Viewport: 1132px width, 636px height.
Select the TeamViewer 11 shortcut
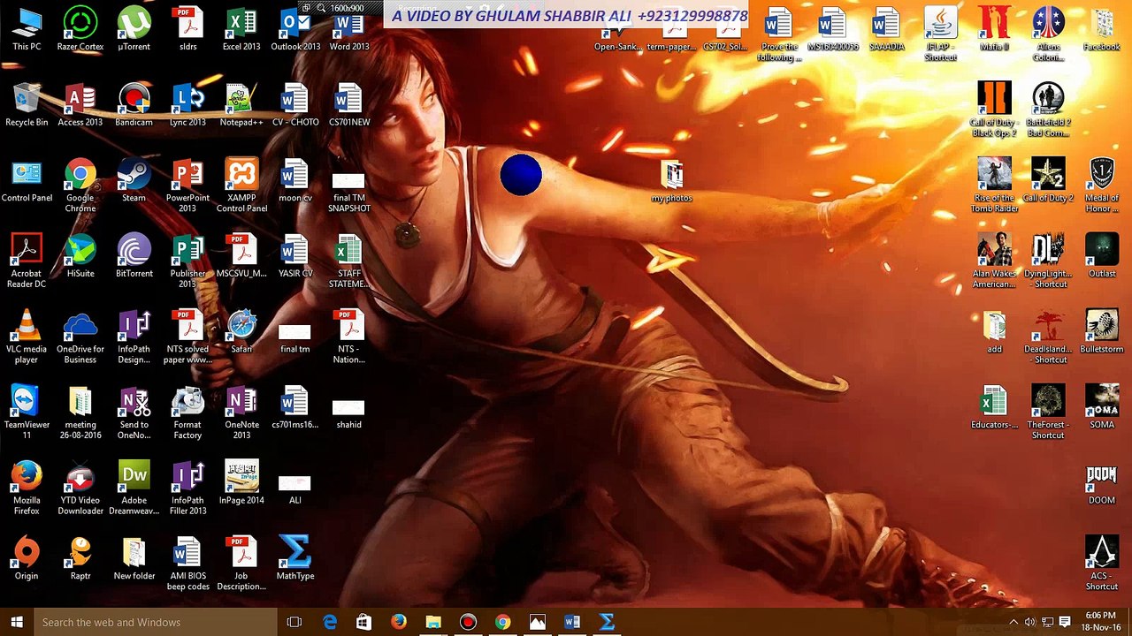[27, 403]
